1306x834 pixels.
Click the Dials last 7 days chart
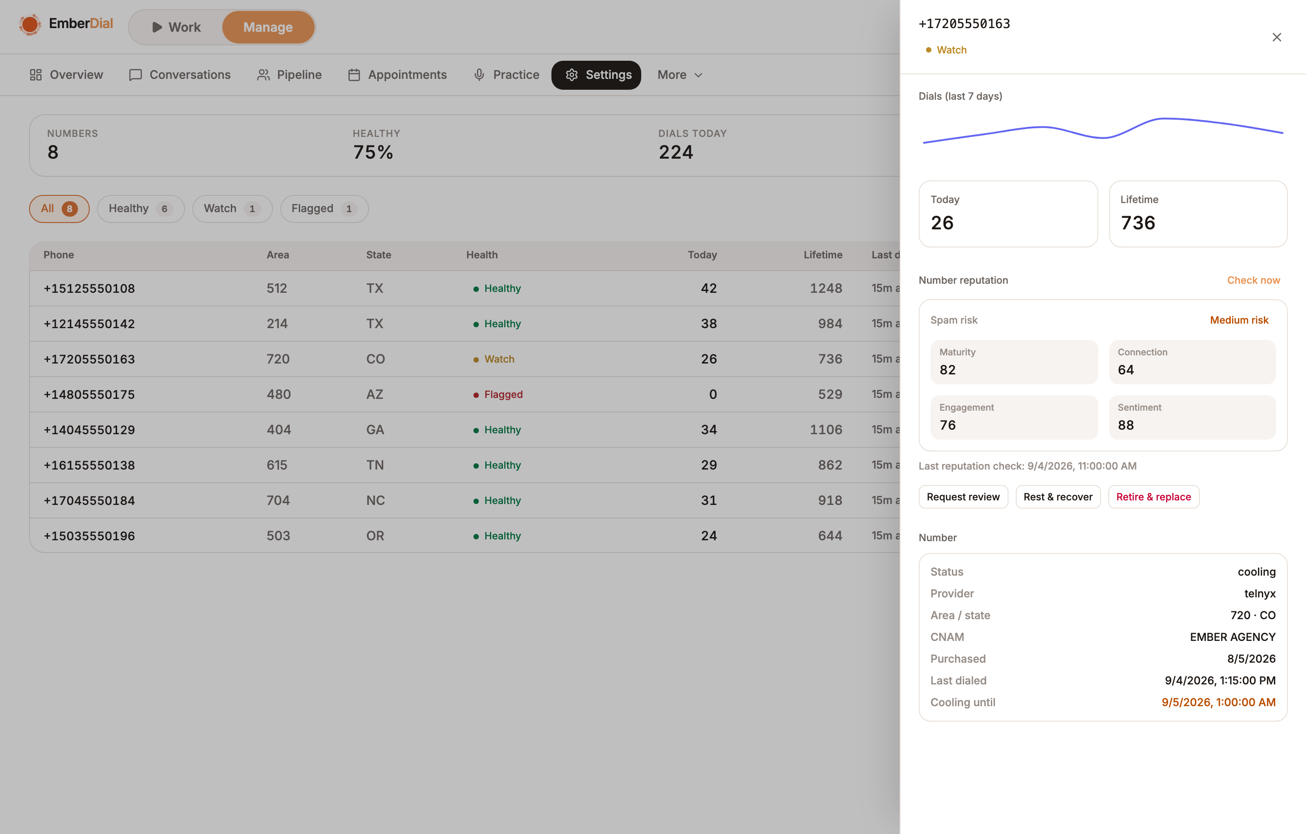[1102, 130]
